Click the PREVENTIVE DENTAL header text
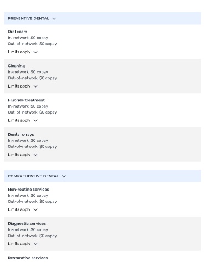This screenshot has width=205, height=266. [28, 18]
